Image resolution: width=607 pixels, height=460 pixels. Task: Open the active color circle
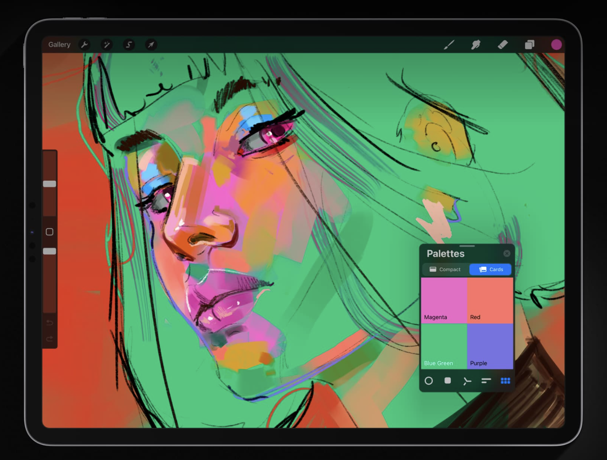coord(556,44)
